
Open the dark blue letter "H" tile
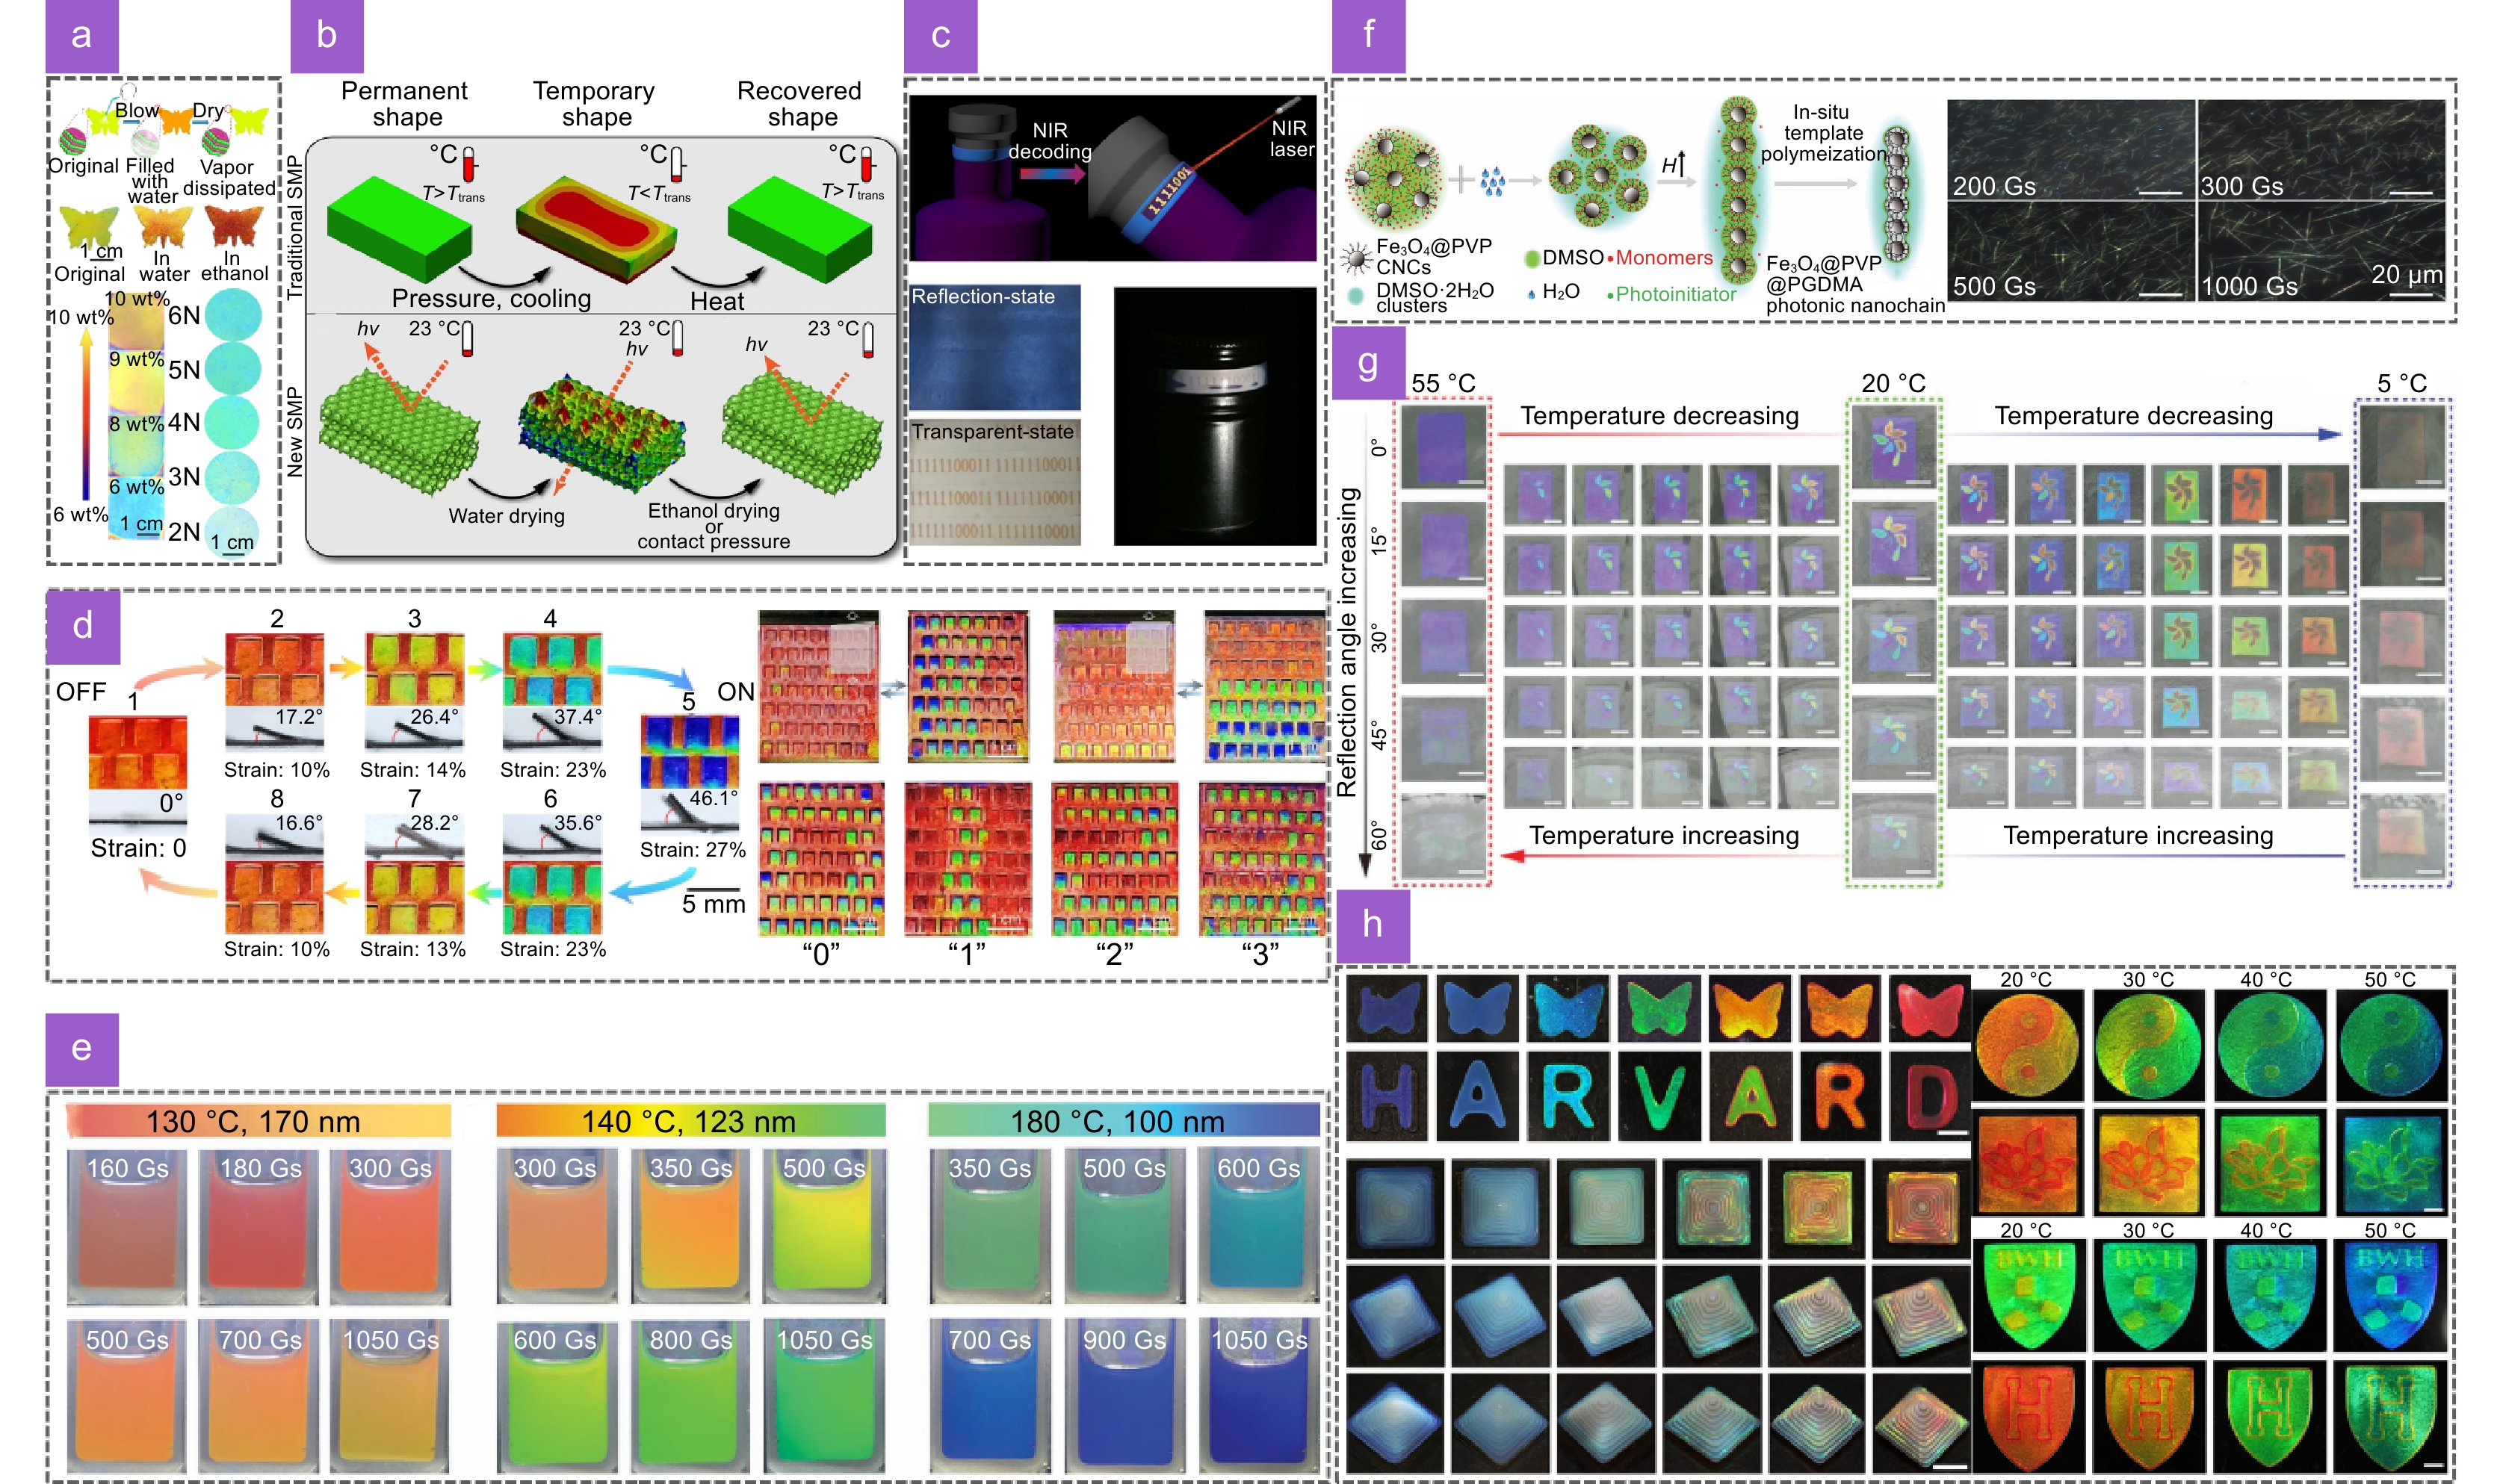(1385, 1096)
